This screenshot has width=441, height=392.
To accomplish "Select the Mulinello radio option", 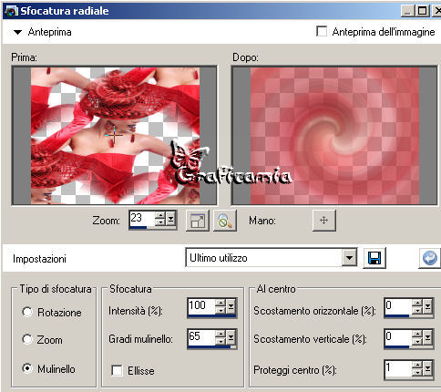I will (27, 368).
